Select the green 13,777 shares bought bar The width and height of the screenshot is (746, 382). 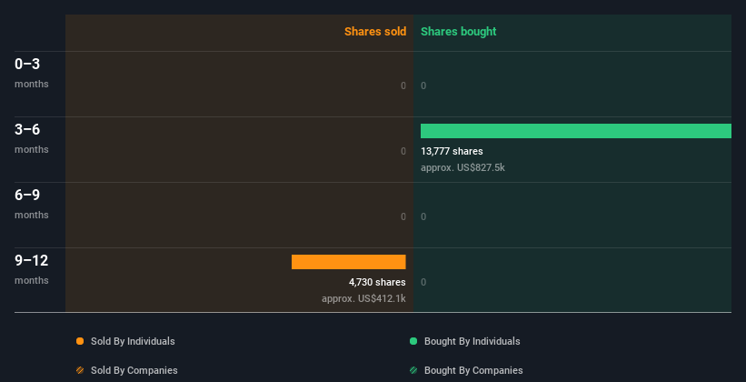click(x=576, y=131)
